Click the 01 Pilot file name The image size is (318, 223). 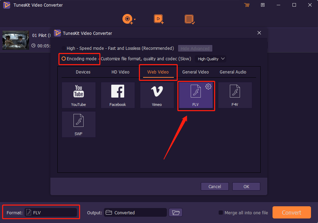point(41,35)
